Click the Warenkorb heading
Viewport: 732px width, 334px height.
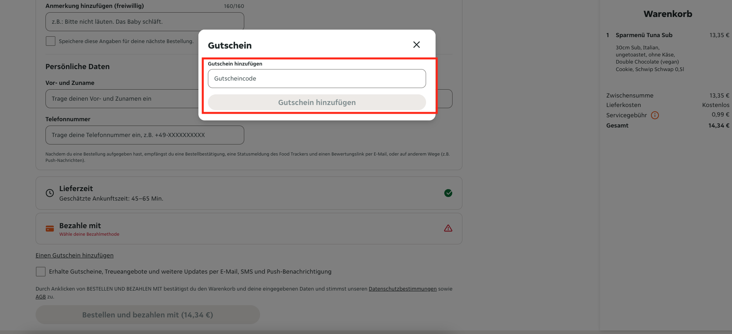668,14
